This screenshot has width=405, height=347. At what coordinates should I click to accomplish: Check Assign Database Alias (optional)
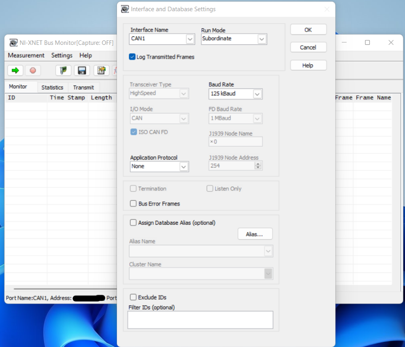[133, 223]
